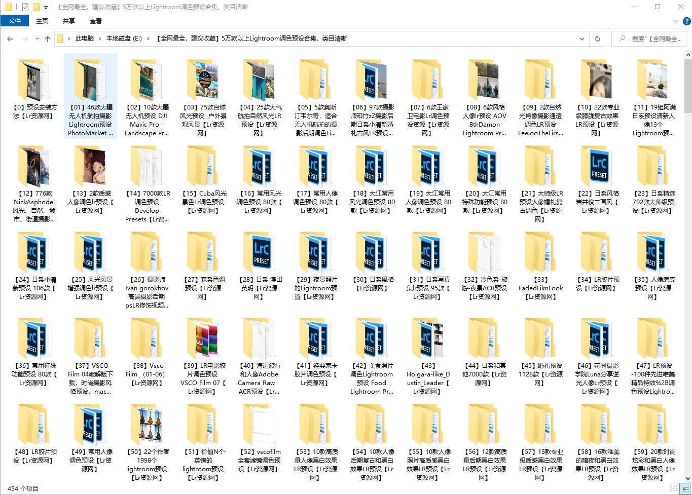Select folder 【47】LR预设-100种先进唯美精品特效
Image resolution: width=692 pixels, height=495 pixels.
coord(653,355)
